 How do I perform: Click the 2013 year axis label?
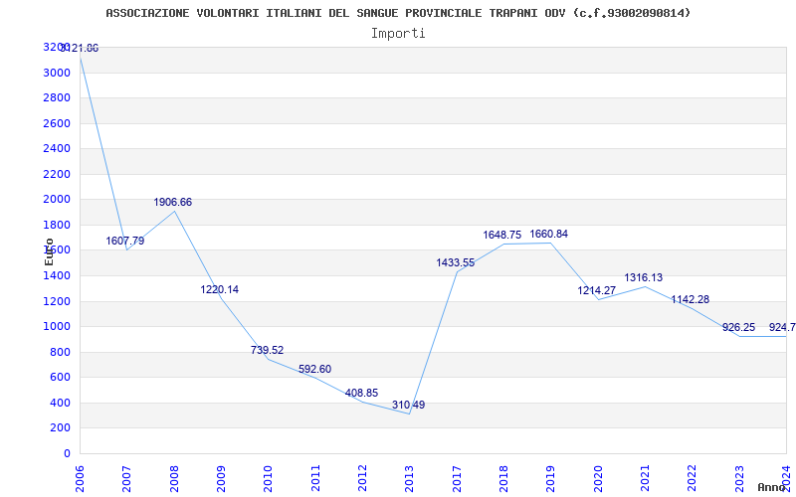pos(409,478)
